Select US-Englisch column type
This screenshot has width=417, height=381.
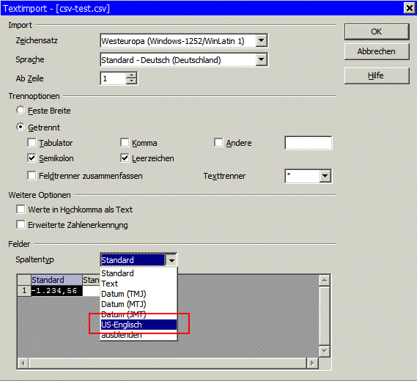139,325
